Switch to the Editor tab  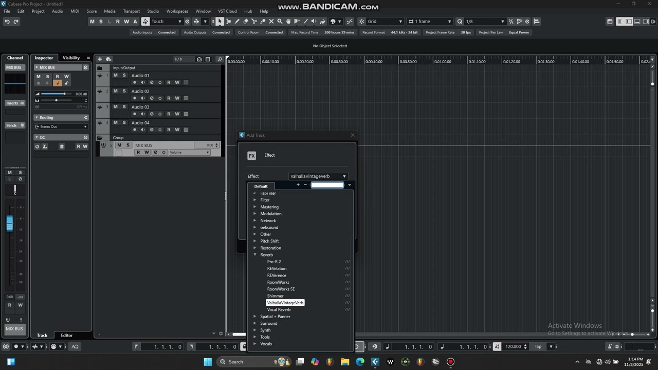tap(67, 335)
